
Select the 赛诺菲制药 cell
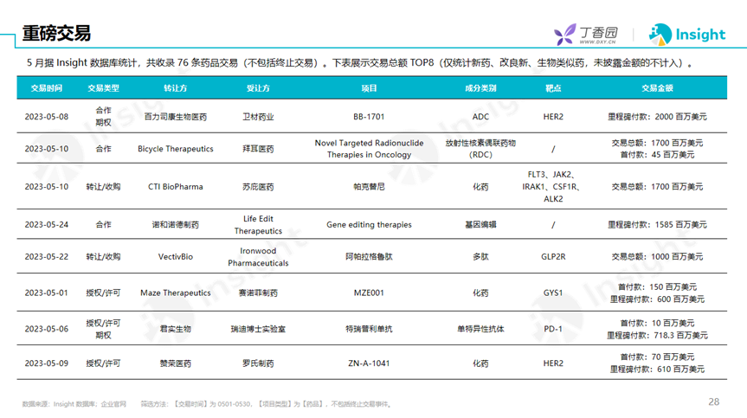click(258, 293)
